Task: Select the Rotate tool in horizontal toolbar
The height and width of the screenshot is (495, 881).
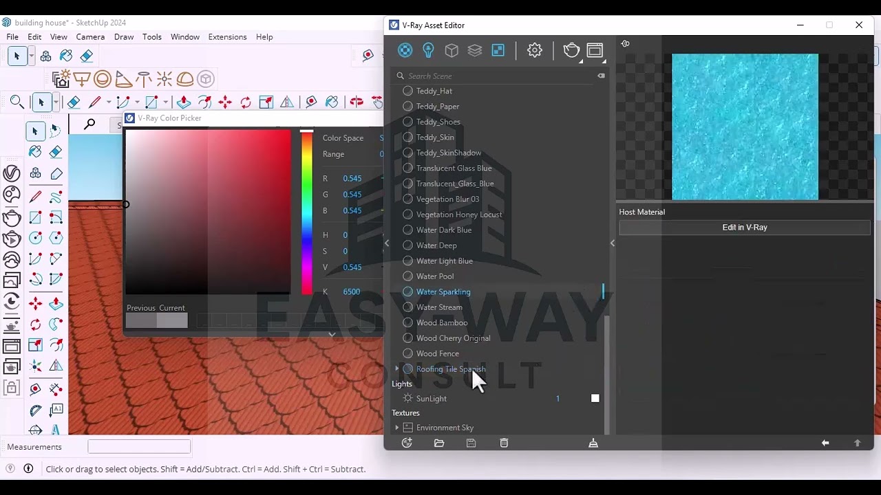Action: 246,102
